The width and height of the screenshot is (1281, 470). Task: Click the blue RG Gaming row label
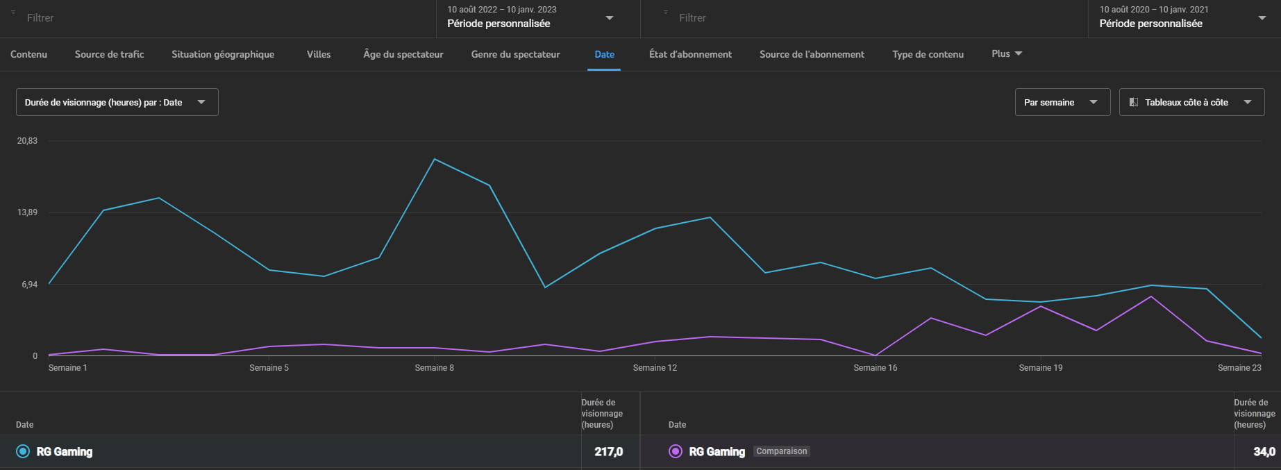pos(65,452)
